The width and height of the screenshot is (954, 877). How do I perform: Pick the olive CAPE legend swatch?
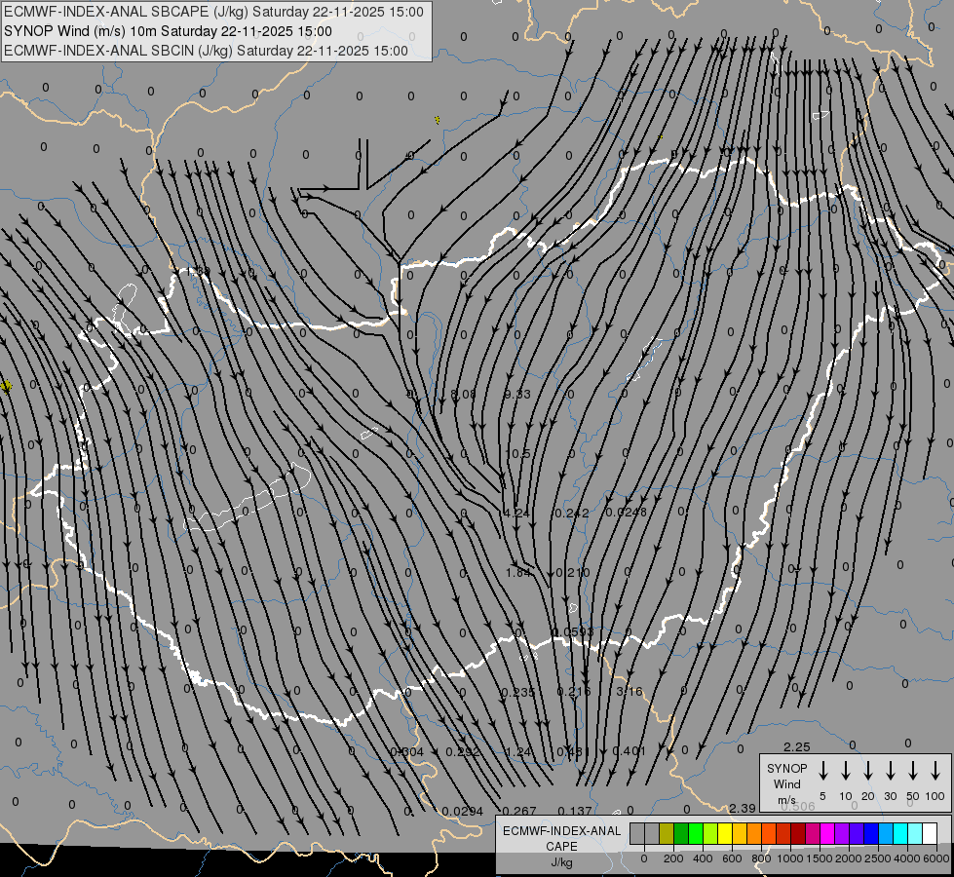pos(667,834)
